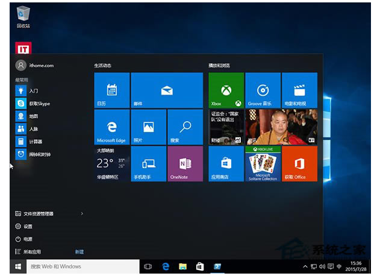Image resolution: width=380 pixels, height=279 pixels.
Task: Open the volume tray icon
Action: click(x=322, y=266)
